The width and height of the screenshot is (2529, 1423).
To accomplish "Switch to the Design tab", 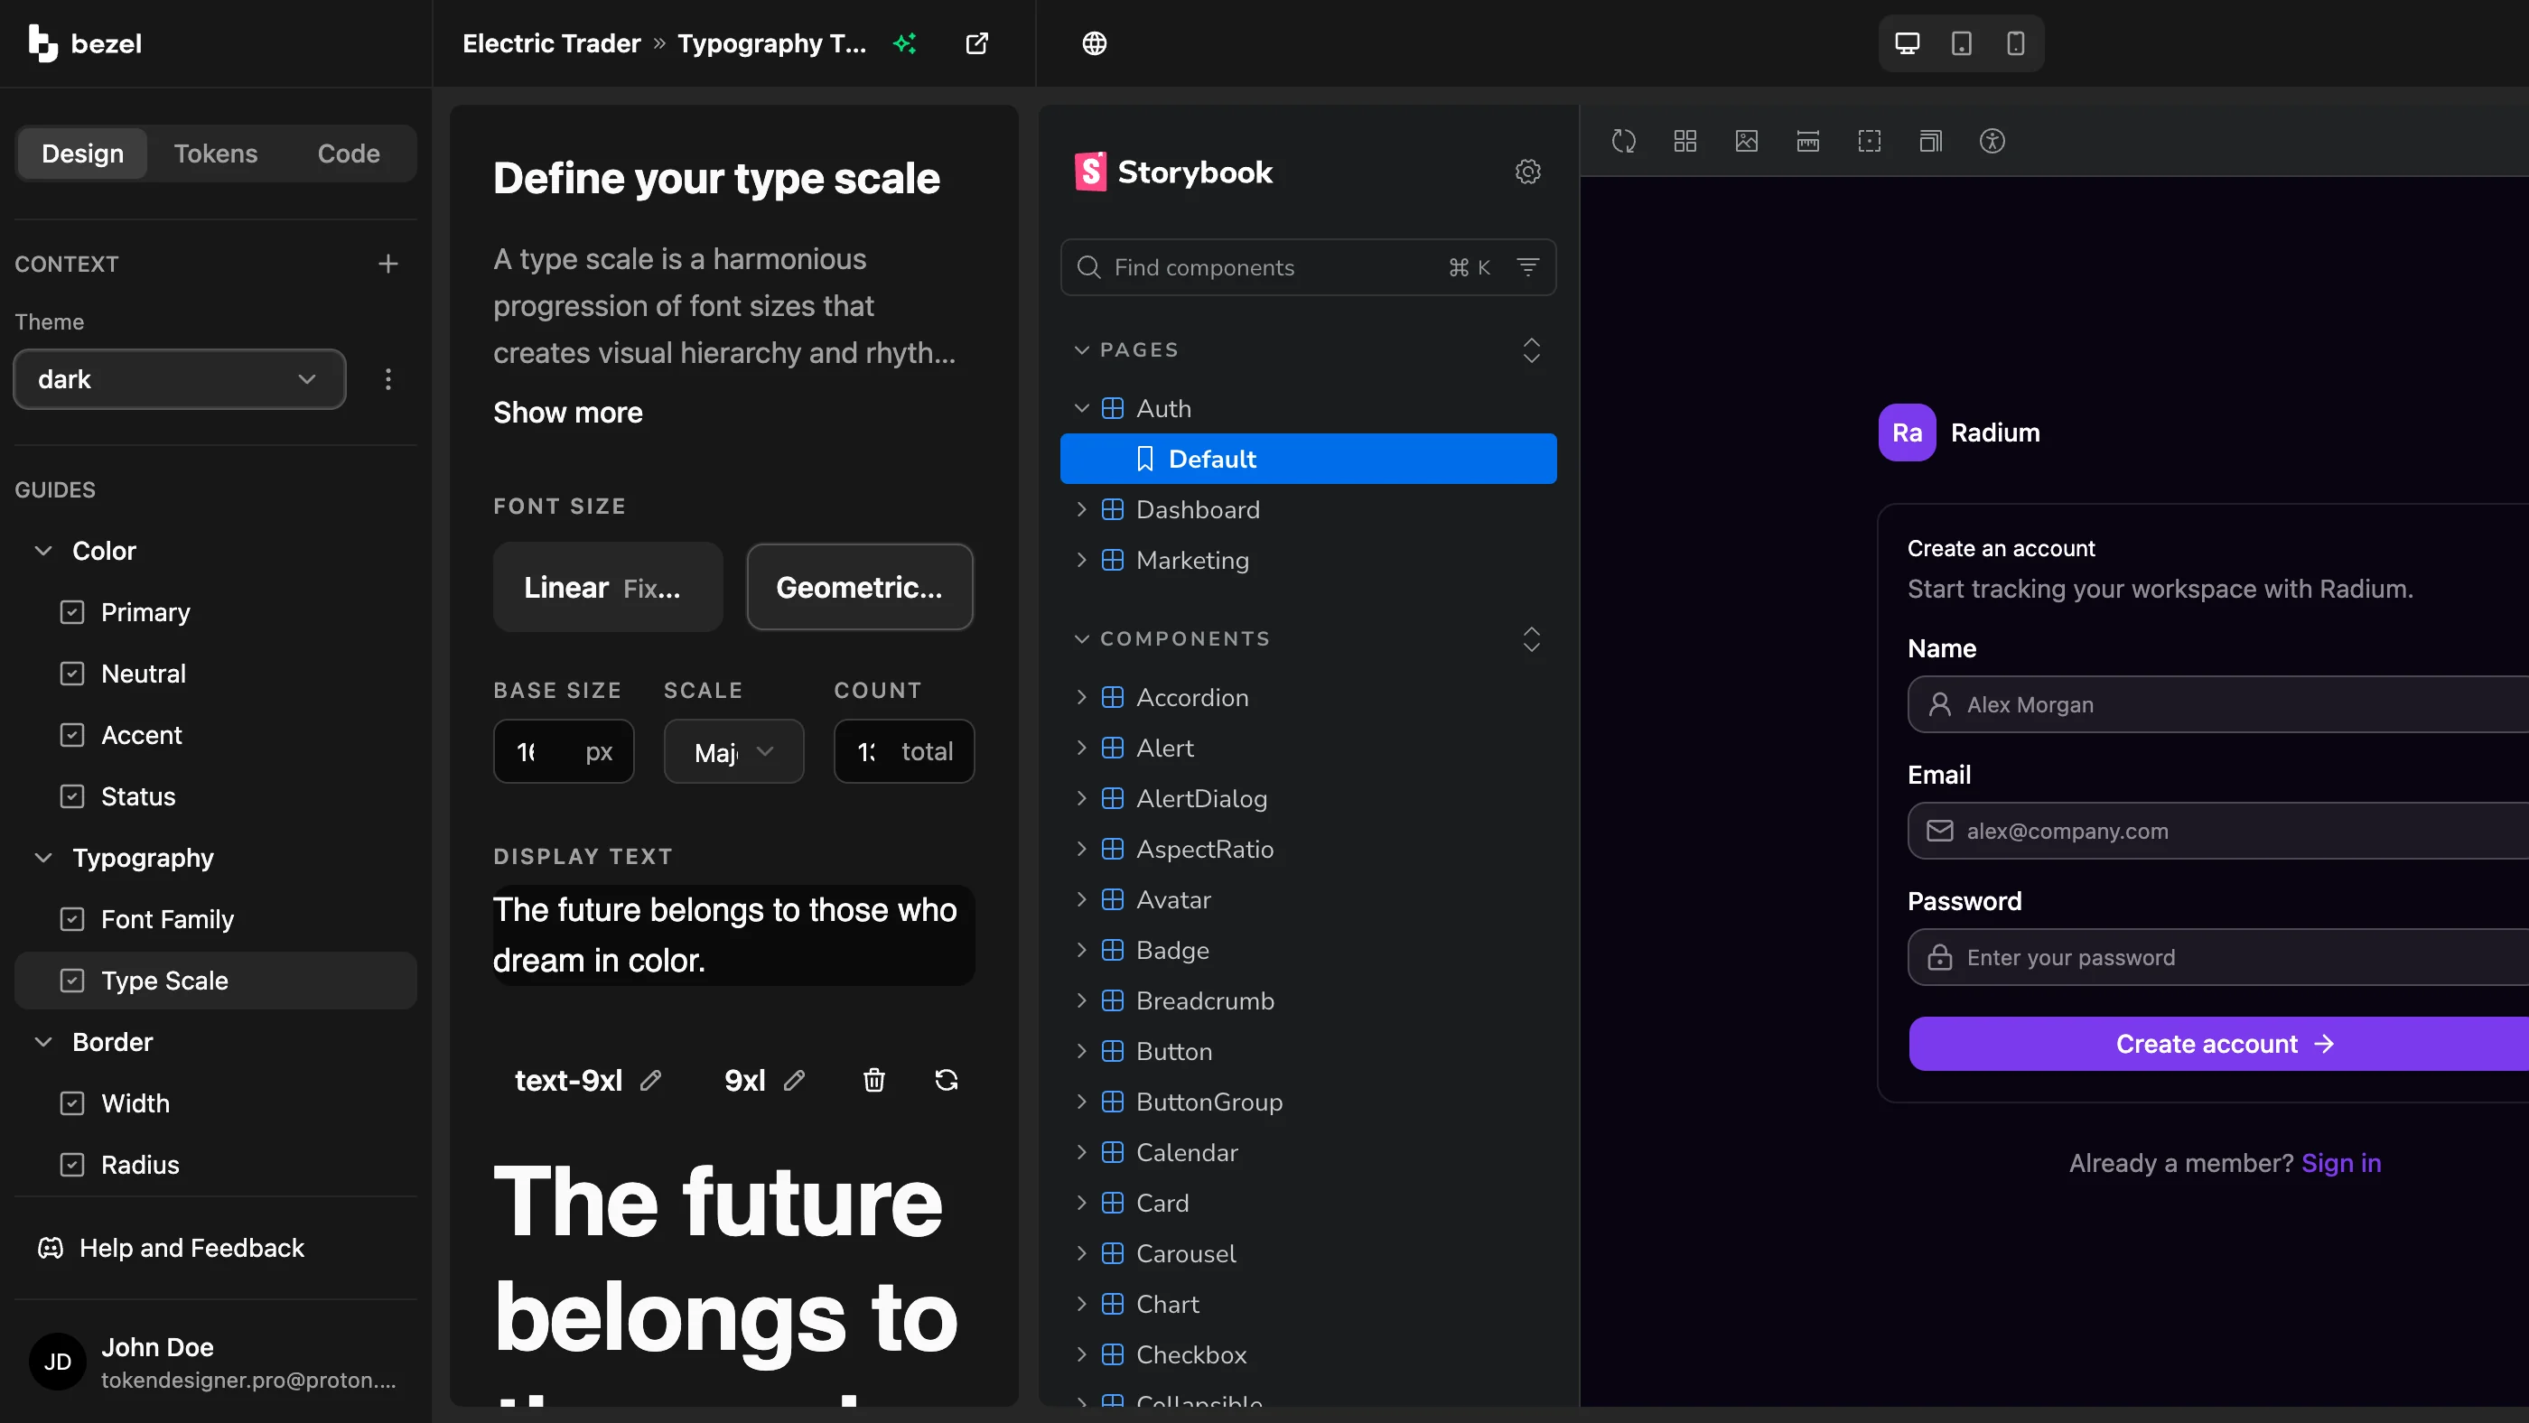I will pyautogui.click(x=82, y=153).
